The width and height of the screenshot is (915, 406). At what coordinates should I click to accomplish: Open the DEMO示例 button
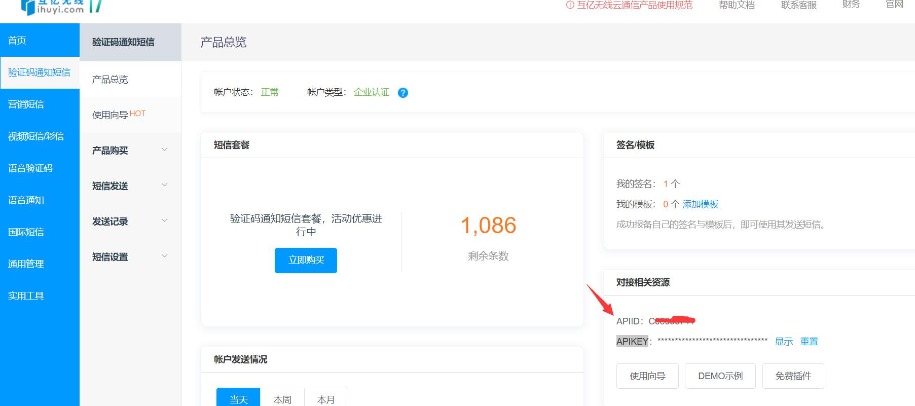coord(720,376)
